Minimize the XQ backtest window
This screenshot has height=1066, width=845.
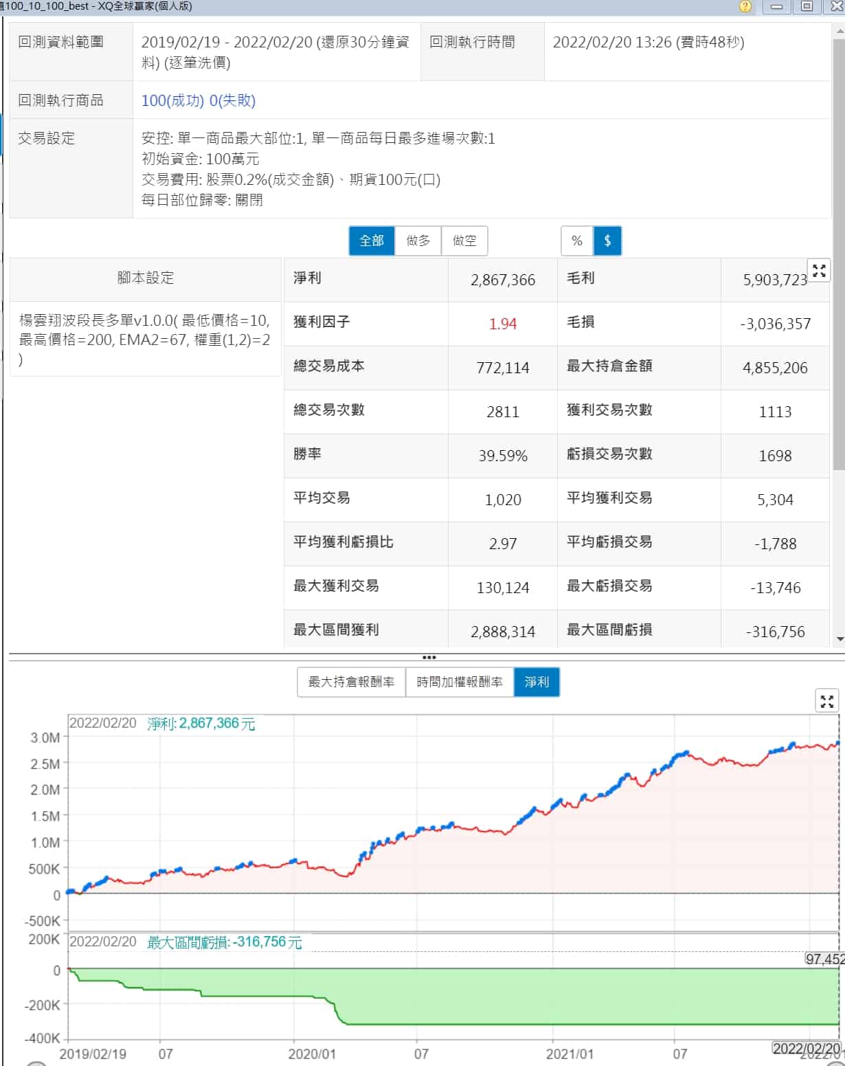776,7
